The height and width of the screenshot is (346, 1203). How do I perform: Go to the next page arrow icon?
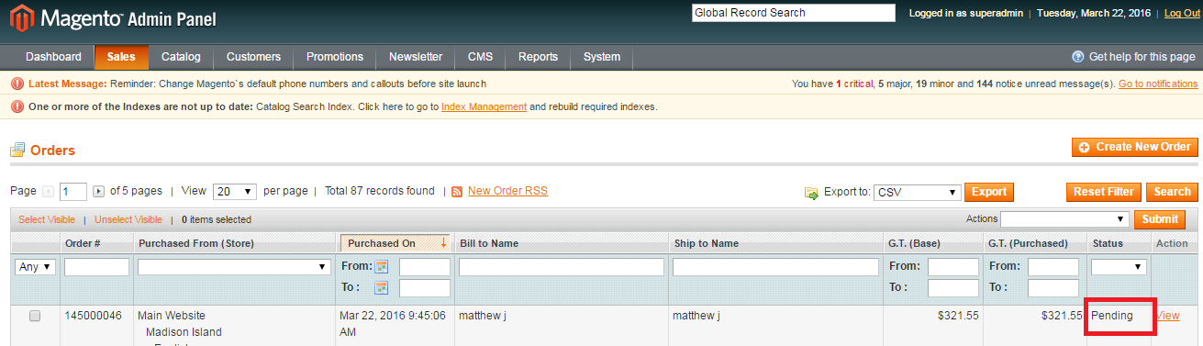click(x=99, y=192)
